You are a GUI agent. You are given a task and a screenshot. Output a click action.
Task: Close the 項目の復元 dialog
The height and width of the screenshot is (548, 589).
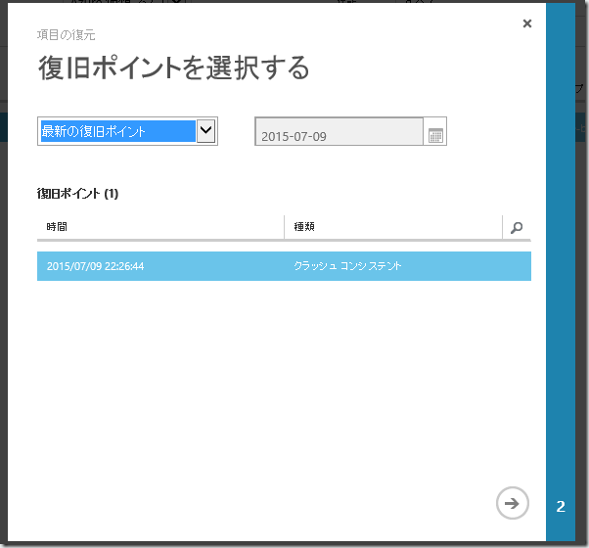coord(527,23)
